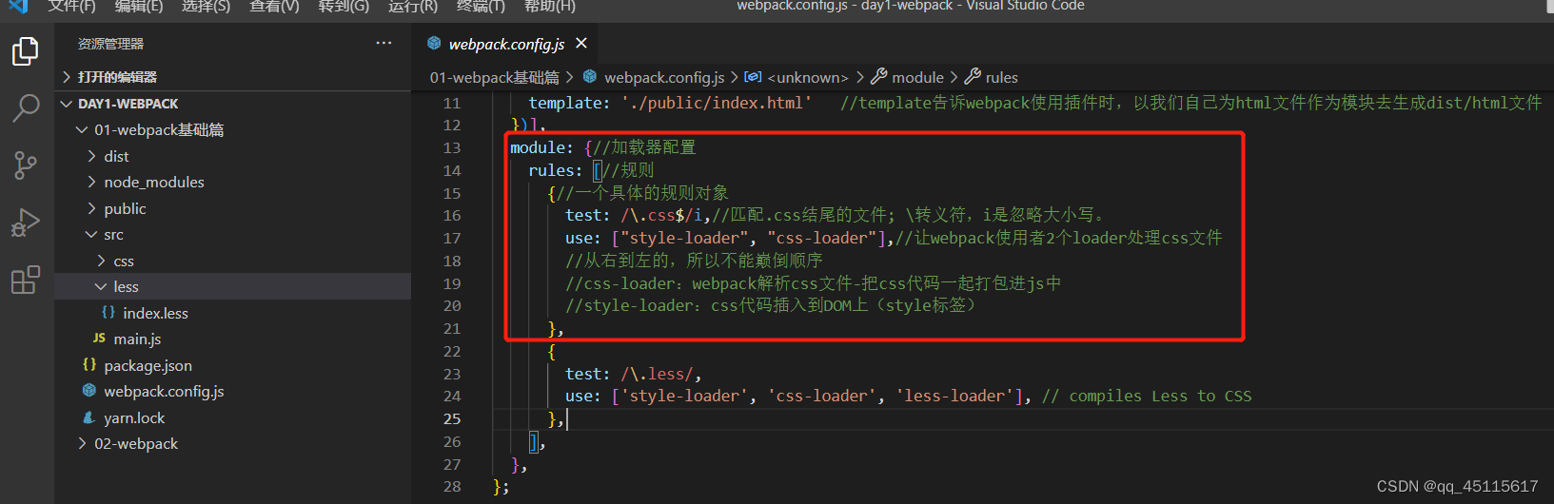Place cursor on 'module:' code on line 13
The image size is (1554, 504).
coord(541,147)
